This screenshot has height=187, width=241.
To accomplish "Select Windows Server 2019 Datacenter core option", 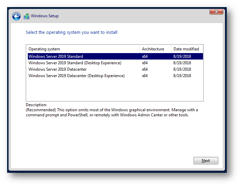I will click(57, 69).
